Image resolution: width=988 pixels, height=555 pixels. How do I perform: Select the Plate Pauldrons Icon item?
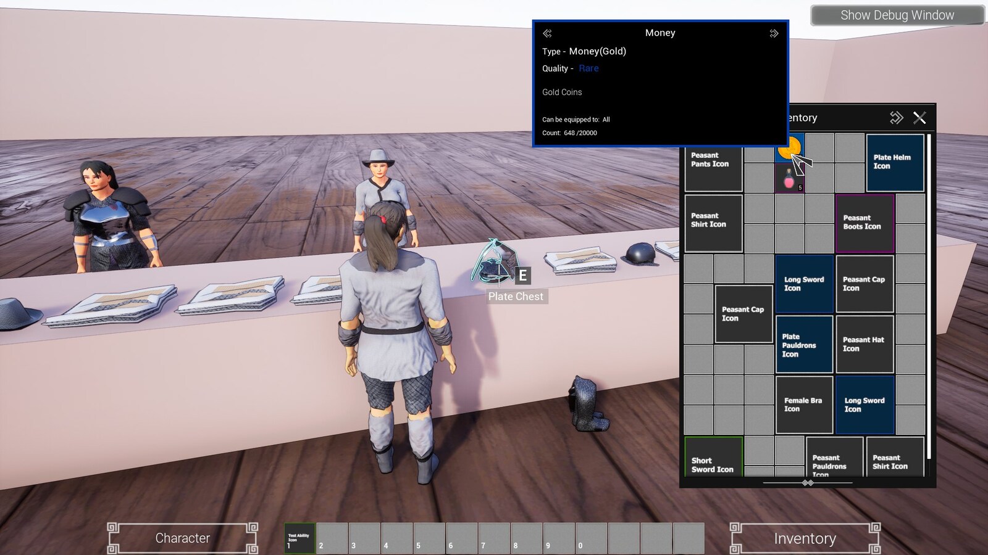pos(803,344)
